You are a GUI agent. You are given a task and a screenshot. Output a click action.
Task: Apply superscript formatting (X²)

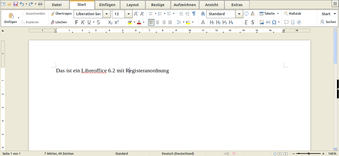pyautogui.click(x=117, y=22)
